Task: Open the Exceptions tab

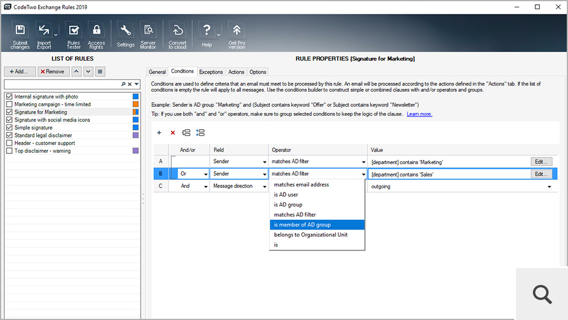Action: (211, 72)
